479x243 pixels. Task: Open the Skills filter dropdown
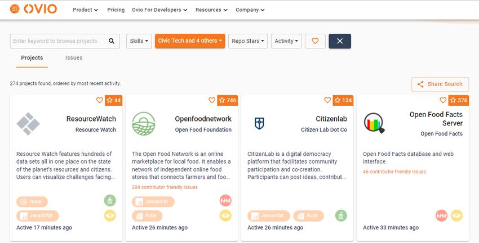click(139, 41)
